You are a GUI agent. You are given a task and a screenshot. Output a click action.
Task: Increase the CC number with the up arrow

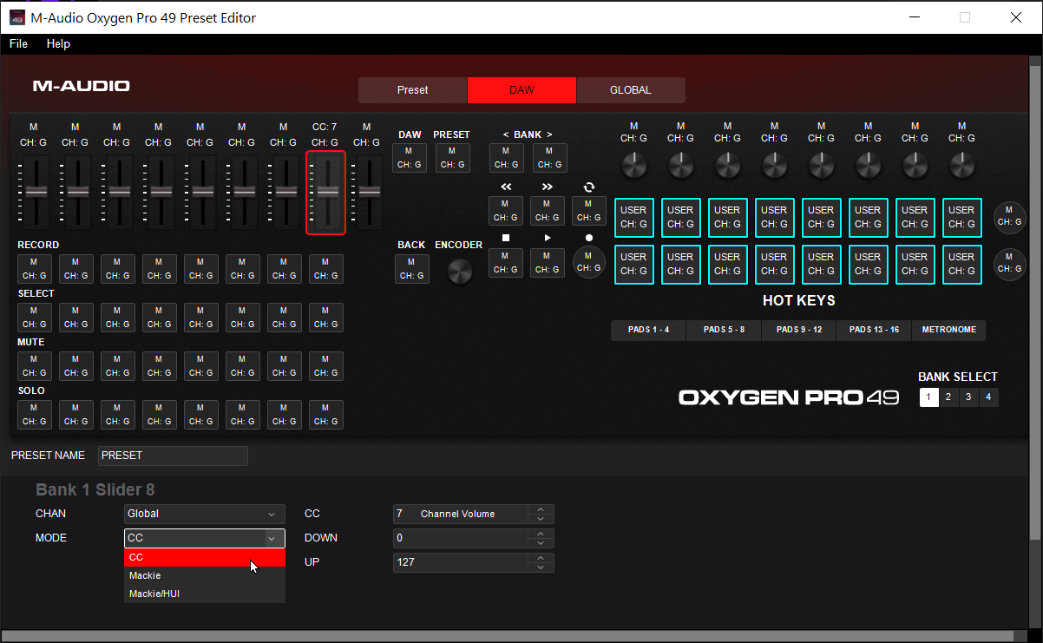[541, 509]
